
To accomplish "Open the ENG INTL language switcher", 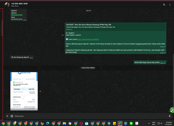I will [154, 123].
